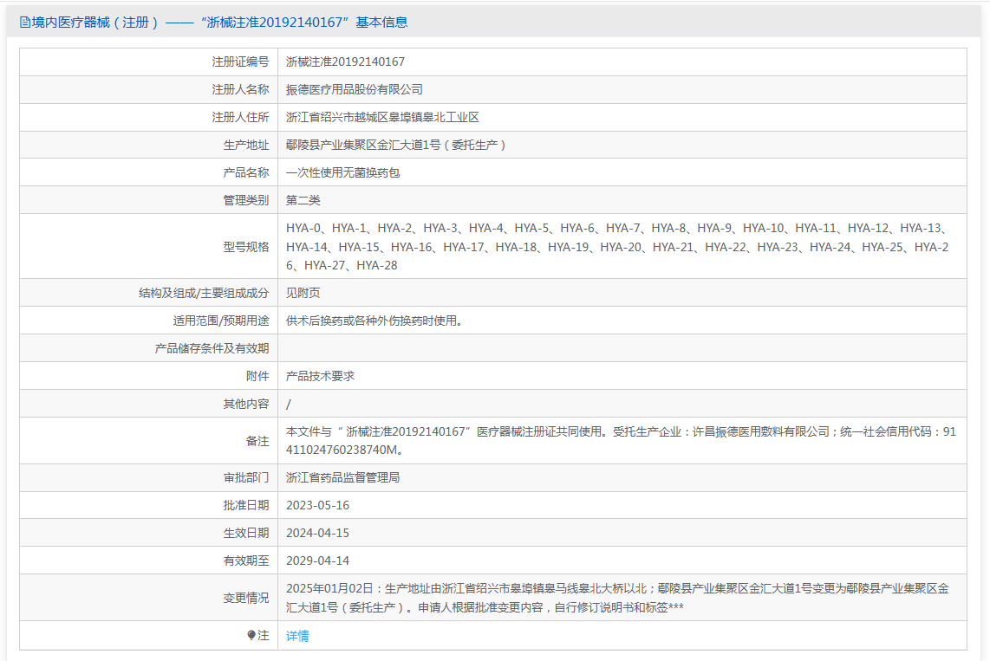The height and width of the screenshot is (661, 990).
Task: Click the 备注 row label
Action: coord(257,441)
